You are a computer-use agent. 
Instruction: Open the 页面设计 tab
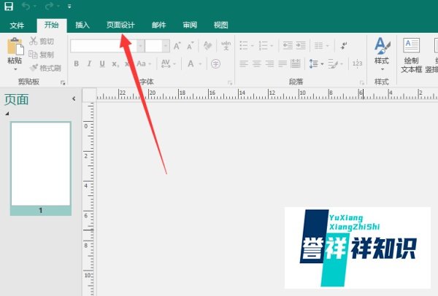120,25
